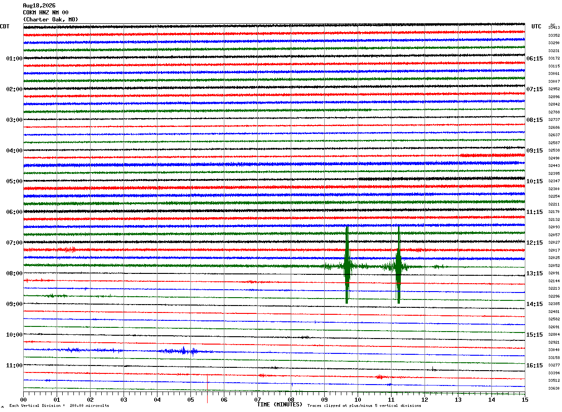Select the 02:00 CDT row label
The image size is (562, 412).
(x=14, y=89)
